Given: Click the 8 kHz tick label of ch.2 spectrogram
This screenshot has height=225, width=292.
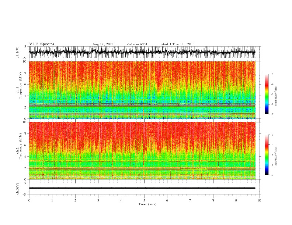Looking at the screenshot, I should [x=25, y=134].
